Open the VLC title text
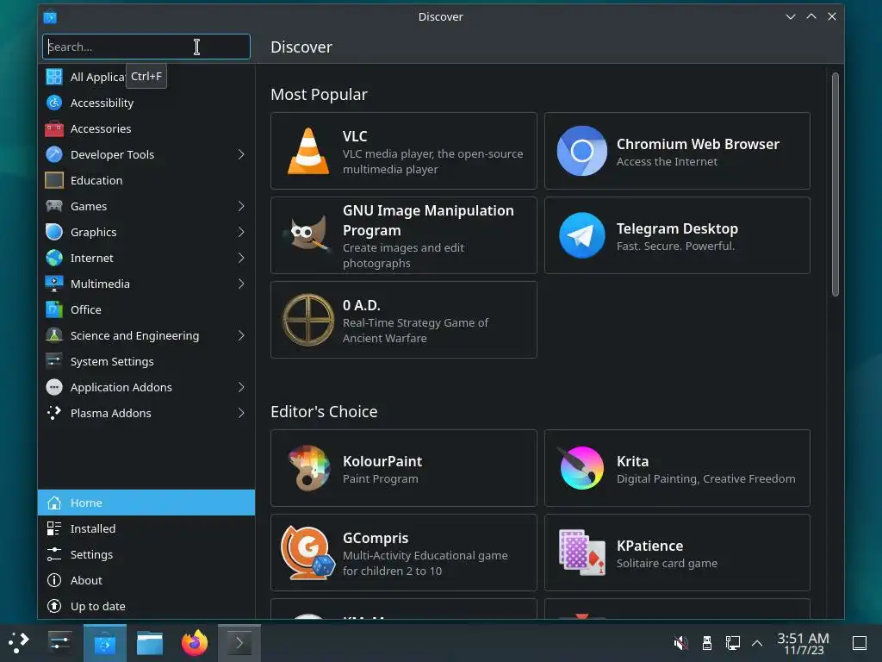The height and width of the screenshot is (662, 882). click(x=355, y=136)
